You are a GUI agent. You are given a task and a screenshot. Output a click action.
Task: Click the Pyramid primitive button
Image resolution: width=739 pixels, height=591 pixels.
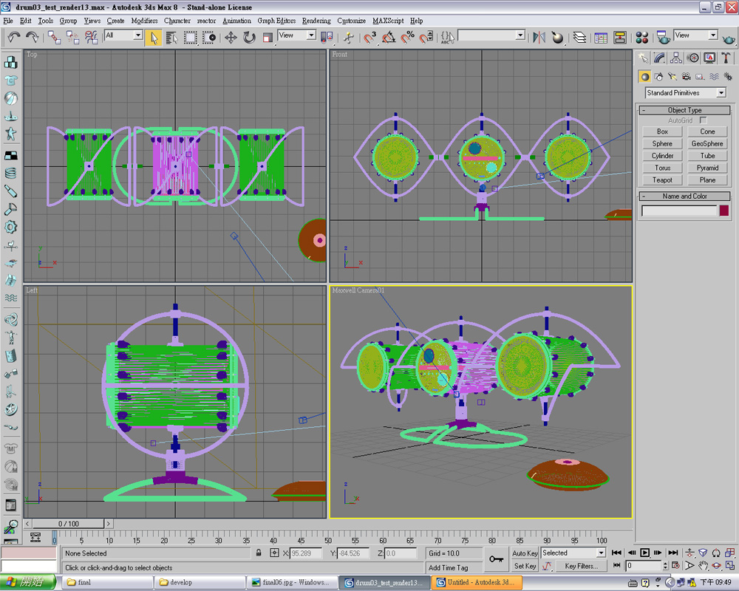click(x=707, y=168)
